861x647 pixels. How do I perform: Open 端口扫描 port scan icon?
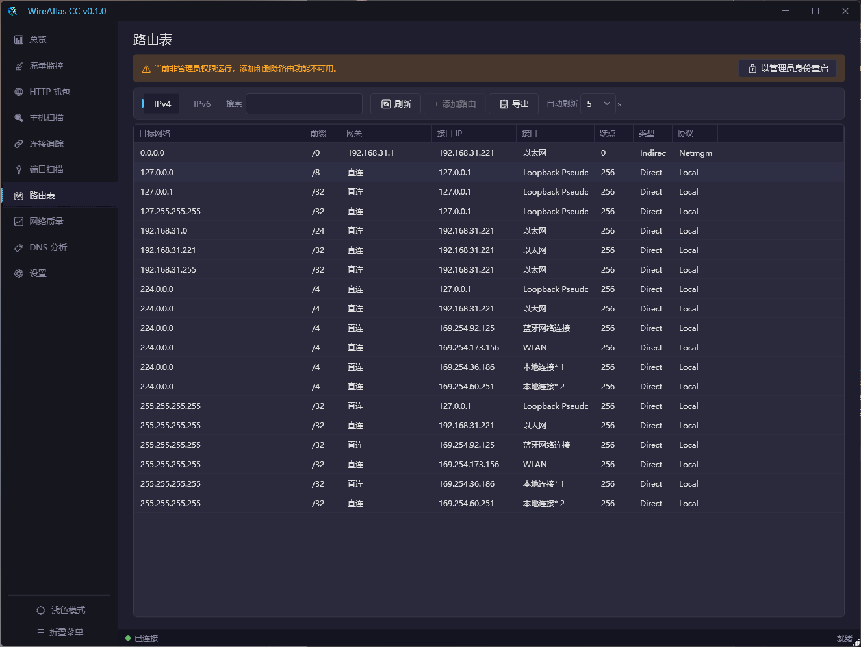point(19,169)
